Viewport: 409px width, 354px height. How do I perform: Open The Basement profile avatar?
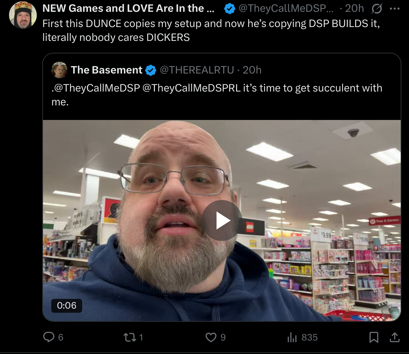(60, 70)
